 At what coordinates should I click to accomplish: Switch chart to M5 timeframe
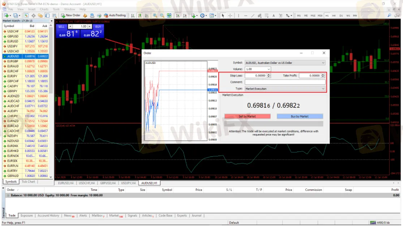(x=306, y=15)
